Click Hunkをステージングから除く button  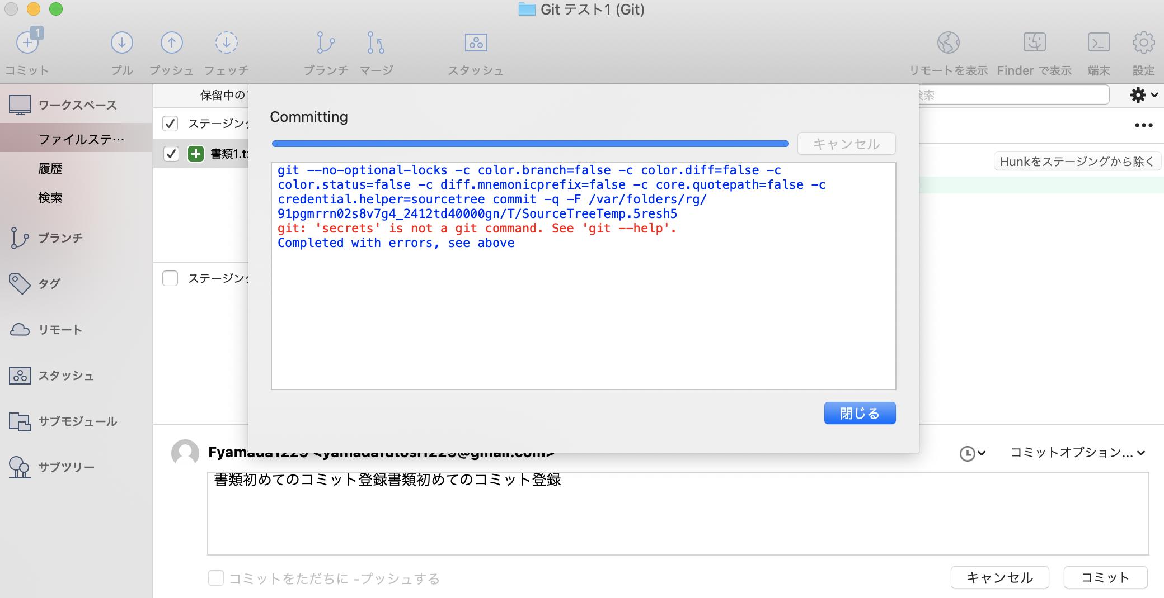[x=1077, y=162]
